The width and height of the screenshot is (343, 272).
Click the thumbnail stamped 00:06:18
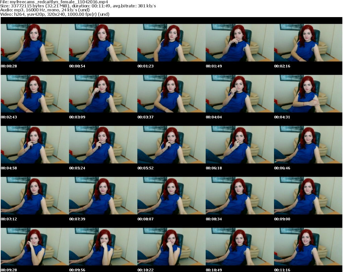(239, 145)
